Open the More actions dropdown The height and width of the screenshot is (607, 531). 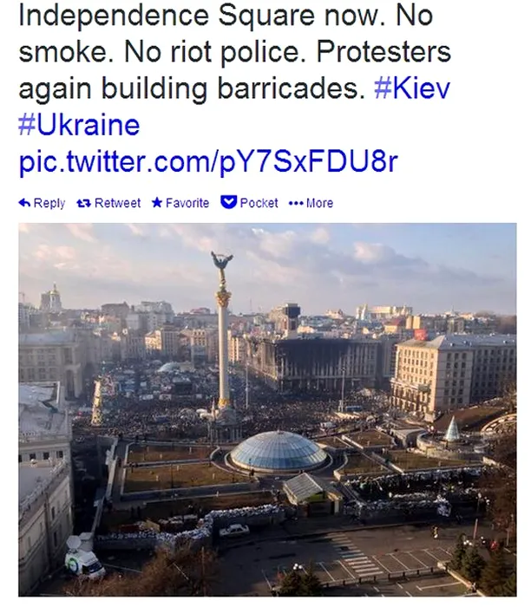point(318,203)
